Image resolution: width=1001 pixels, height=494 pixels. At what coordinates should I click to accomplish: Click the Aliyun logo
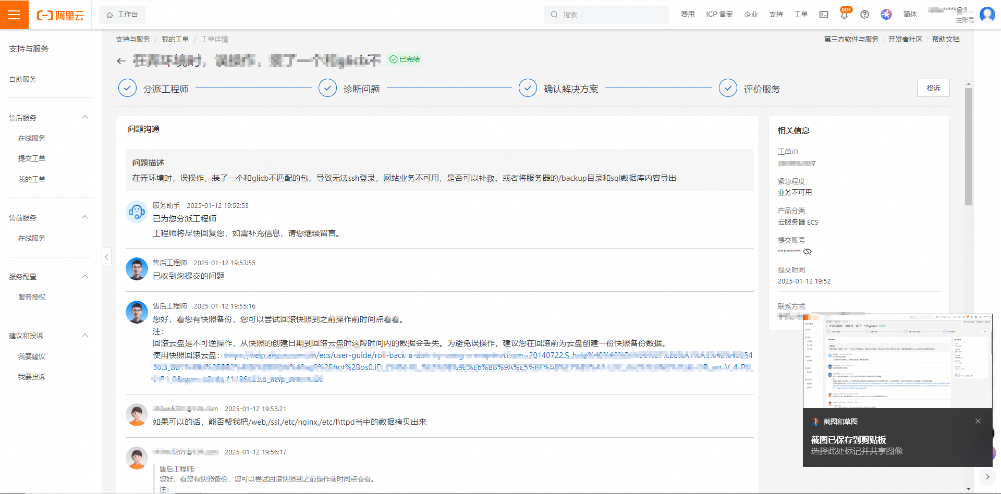60,14
